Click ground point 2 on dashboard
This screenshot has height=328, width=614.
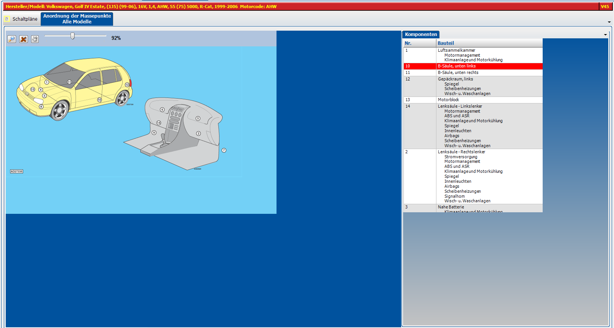[198, 133]
